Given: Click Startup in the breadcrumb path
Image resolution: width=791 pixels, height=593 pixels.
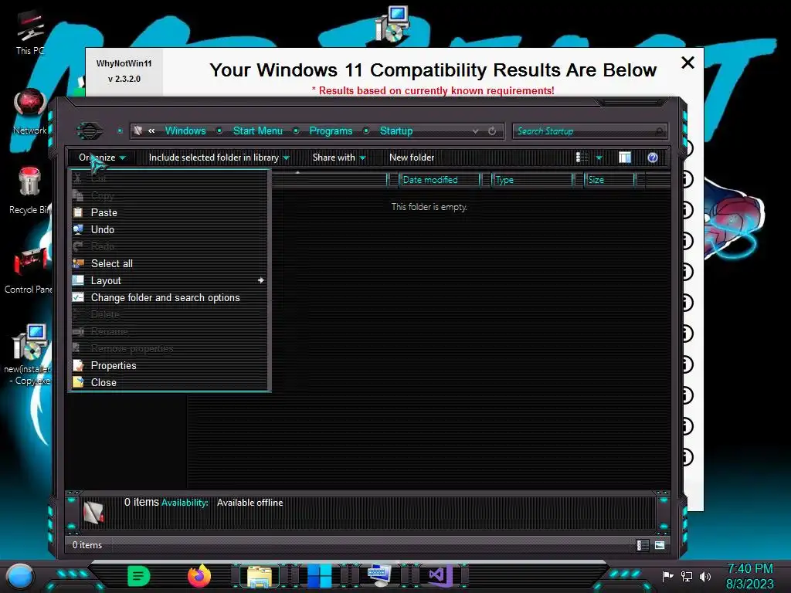Looking at the screenshot, I should coord(396,131).
